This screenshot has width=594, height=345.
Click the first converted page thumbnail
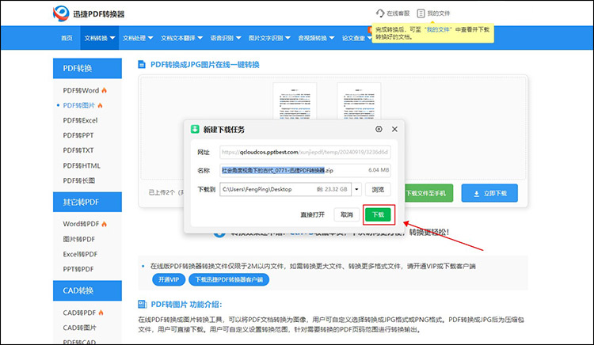tap(295, 101)
